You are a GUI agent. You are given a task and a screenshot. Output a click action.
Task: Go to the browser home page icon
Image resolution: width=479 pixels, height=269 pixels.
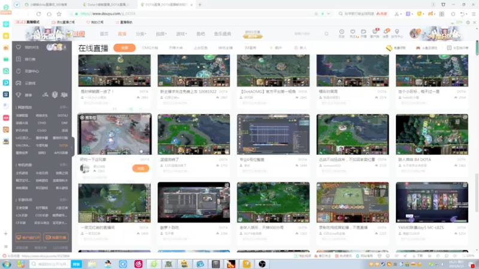(49, 14)
